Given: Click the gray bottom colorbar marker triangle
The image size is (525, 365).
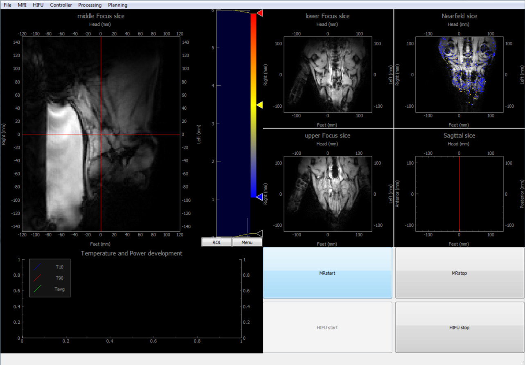Looking at the screenshot, I should pos(259,234).
